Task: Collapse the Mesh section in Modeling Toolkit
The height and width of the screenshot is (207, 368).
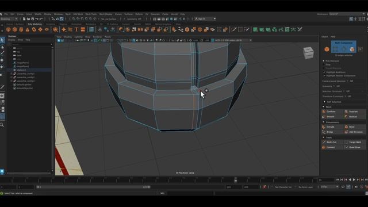Action: coord(324,107)
